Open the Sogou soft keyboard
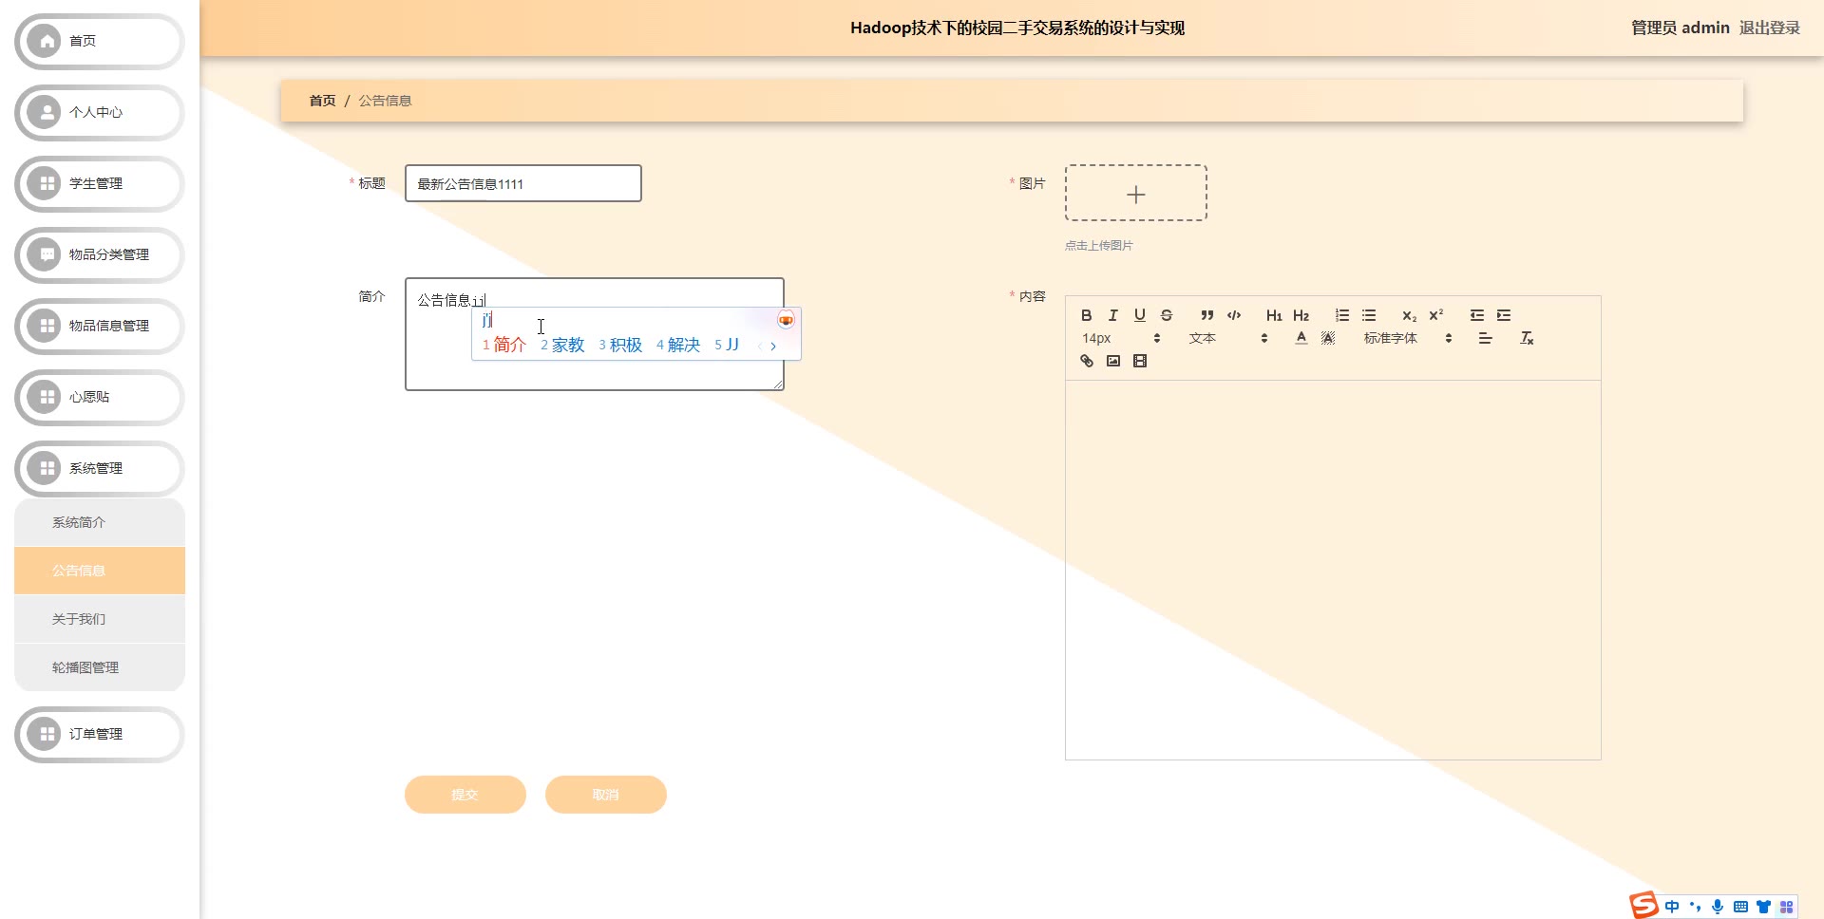This screenshot has width=1824, height=919. tap(1740, 907)
